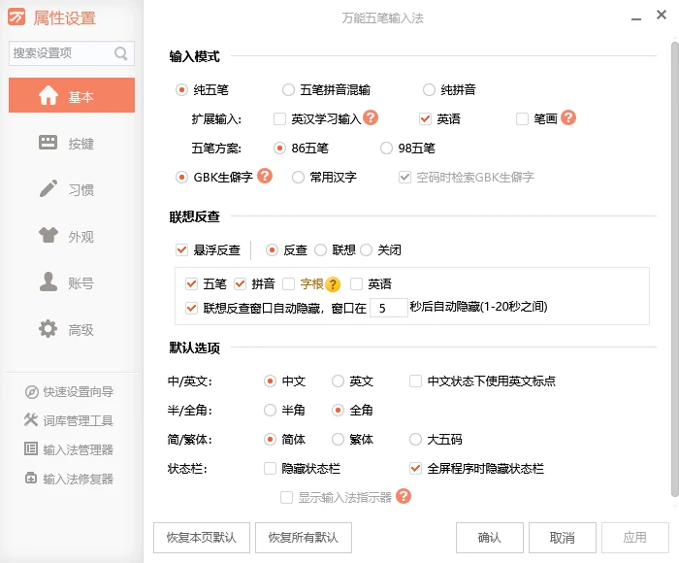679x563 pixels.
Task: Enable 英汉学习输入 checkbox
Action: coord(280,119)
